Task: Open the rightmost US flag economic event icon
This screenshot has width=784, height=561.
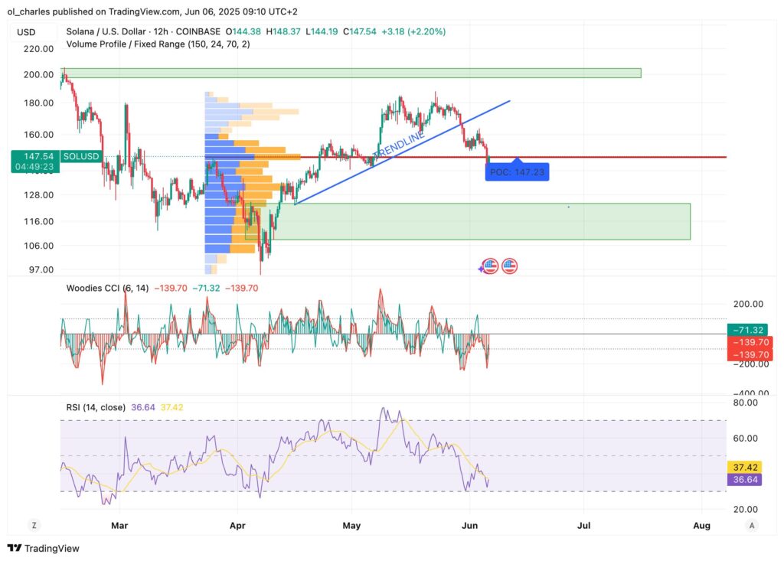Action: [509, 266]
